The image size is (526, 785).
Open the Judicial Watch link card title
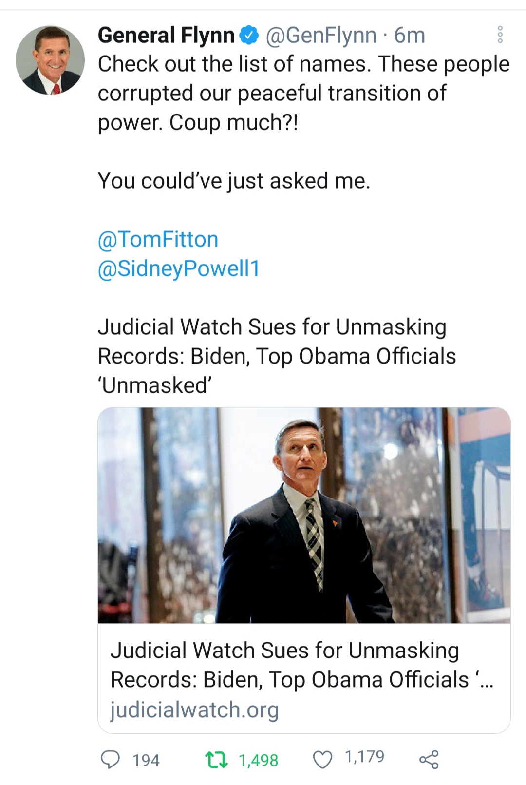tap(301, 665)
